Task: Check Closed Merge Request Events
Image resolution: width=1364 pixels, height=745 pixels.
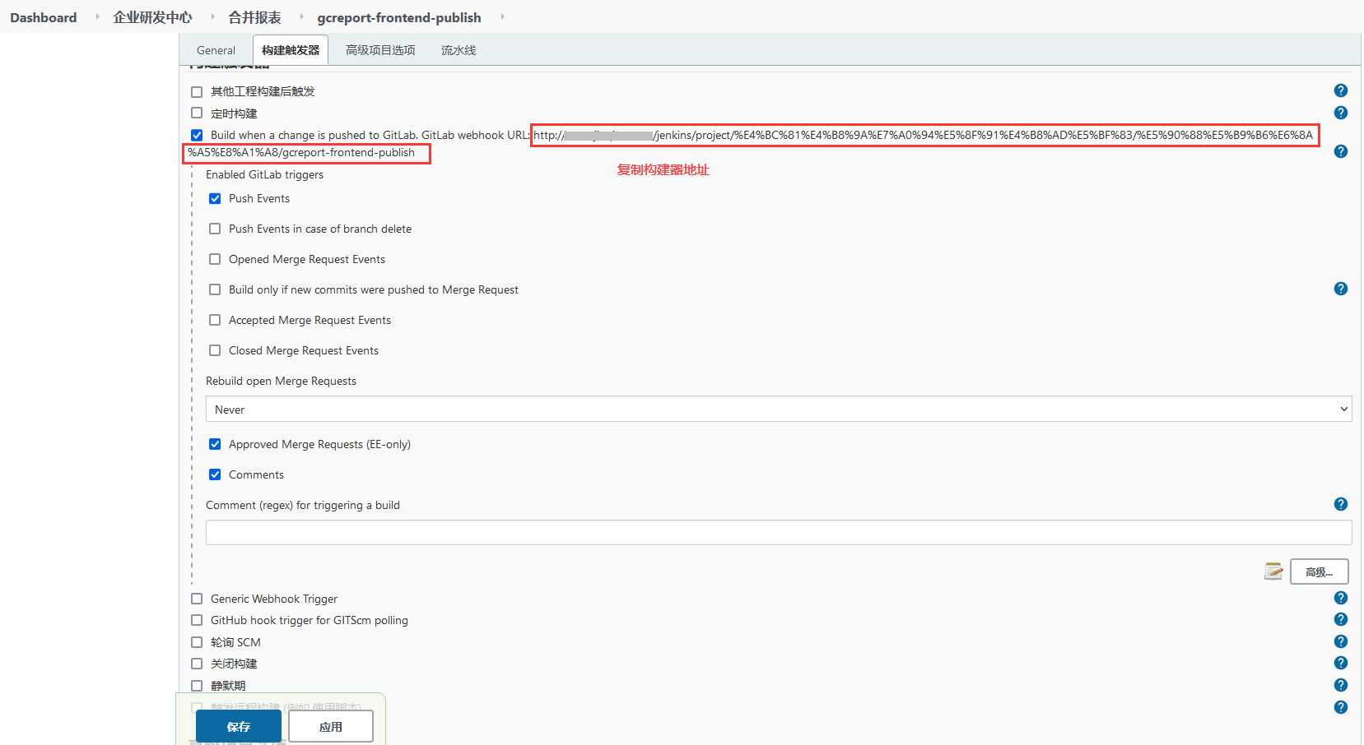Action: tap(215, 350)
